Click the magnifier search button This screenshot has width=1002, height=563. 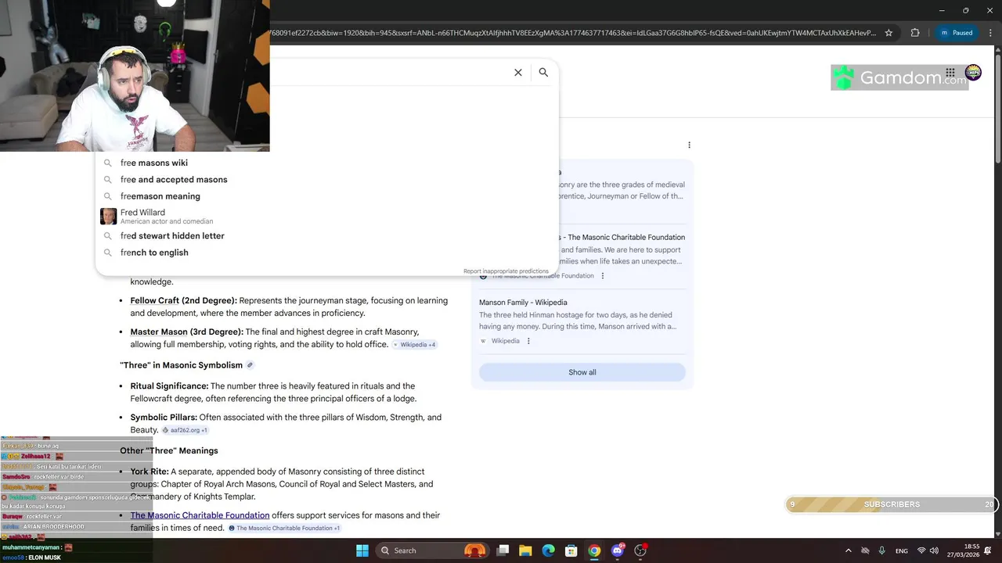tap(543, 72)
